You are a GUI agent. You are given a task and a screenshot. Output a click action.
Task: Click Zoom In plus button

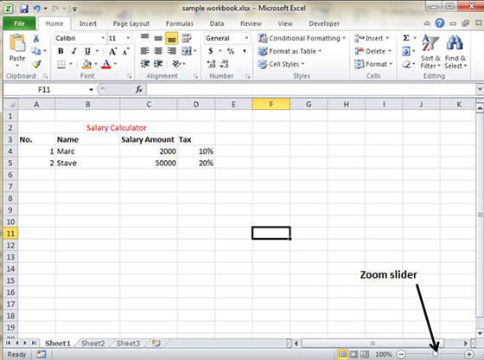(468, 355)
